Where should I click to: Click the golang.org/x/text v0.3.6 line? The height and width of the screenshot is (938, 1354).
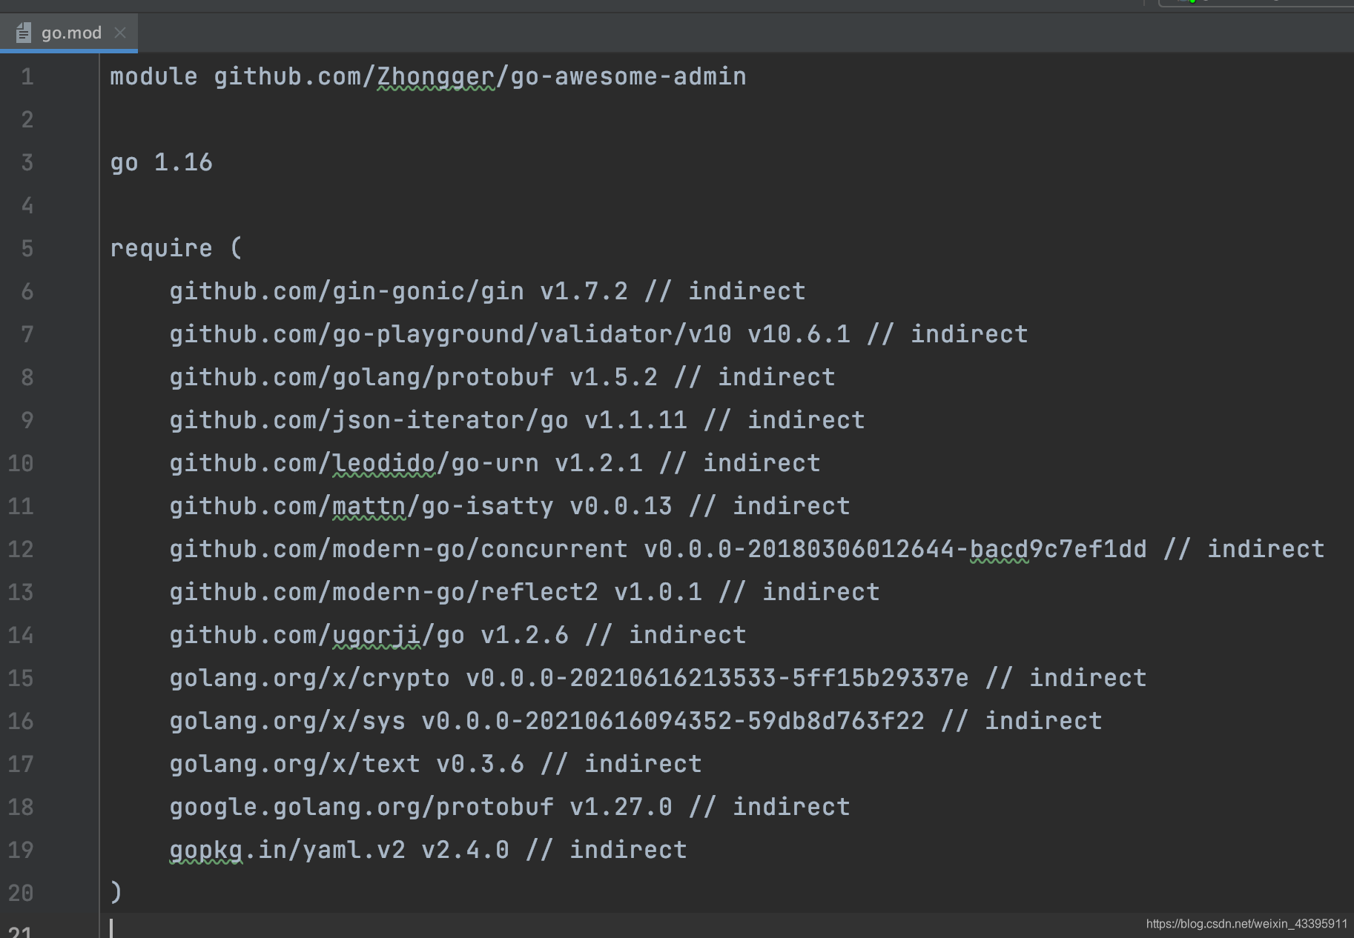pos(436,764)
